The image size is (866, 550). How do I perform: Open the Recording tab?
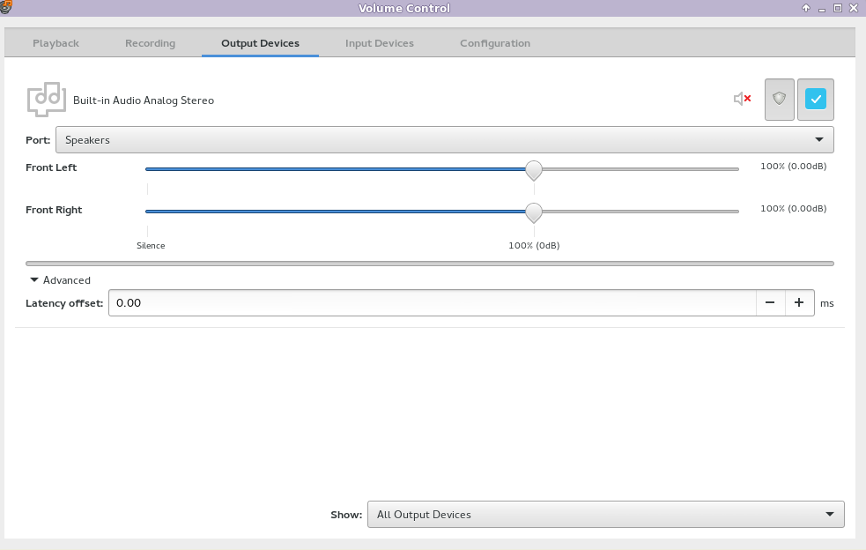click(x=150, y=43)
